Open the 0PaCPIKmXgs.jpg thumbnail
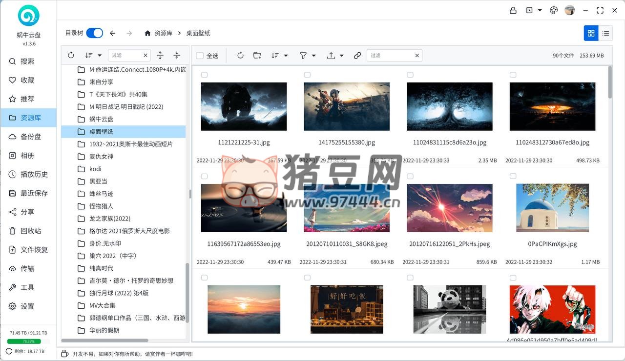625x361 pixels. click(552, 208)
